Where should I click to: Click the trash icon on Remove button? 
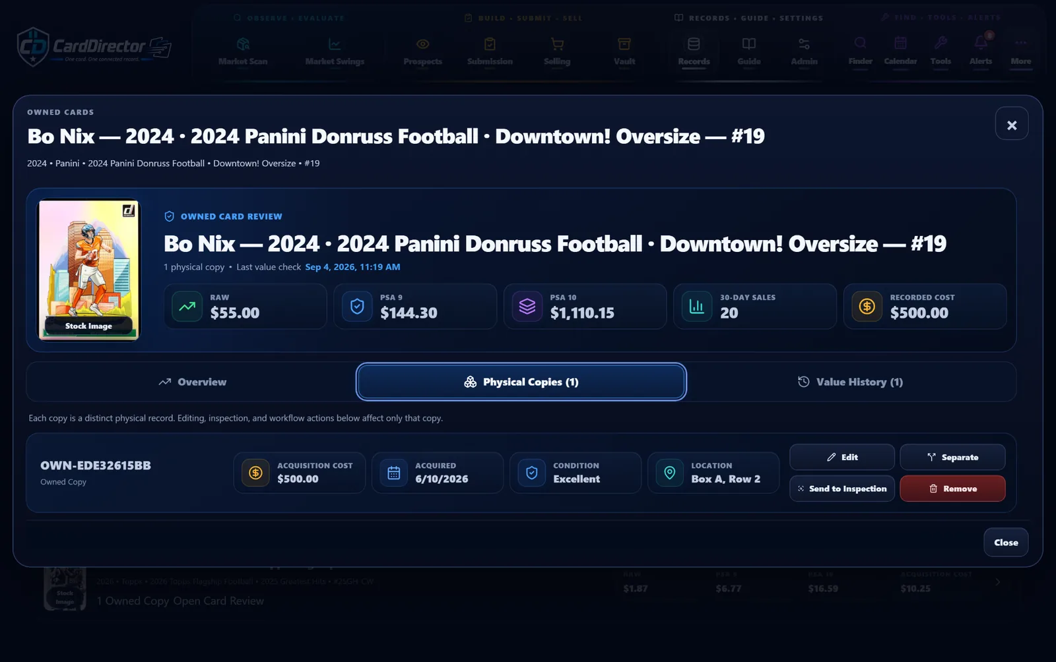[x=933, y=489]
